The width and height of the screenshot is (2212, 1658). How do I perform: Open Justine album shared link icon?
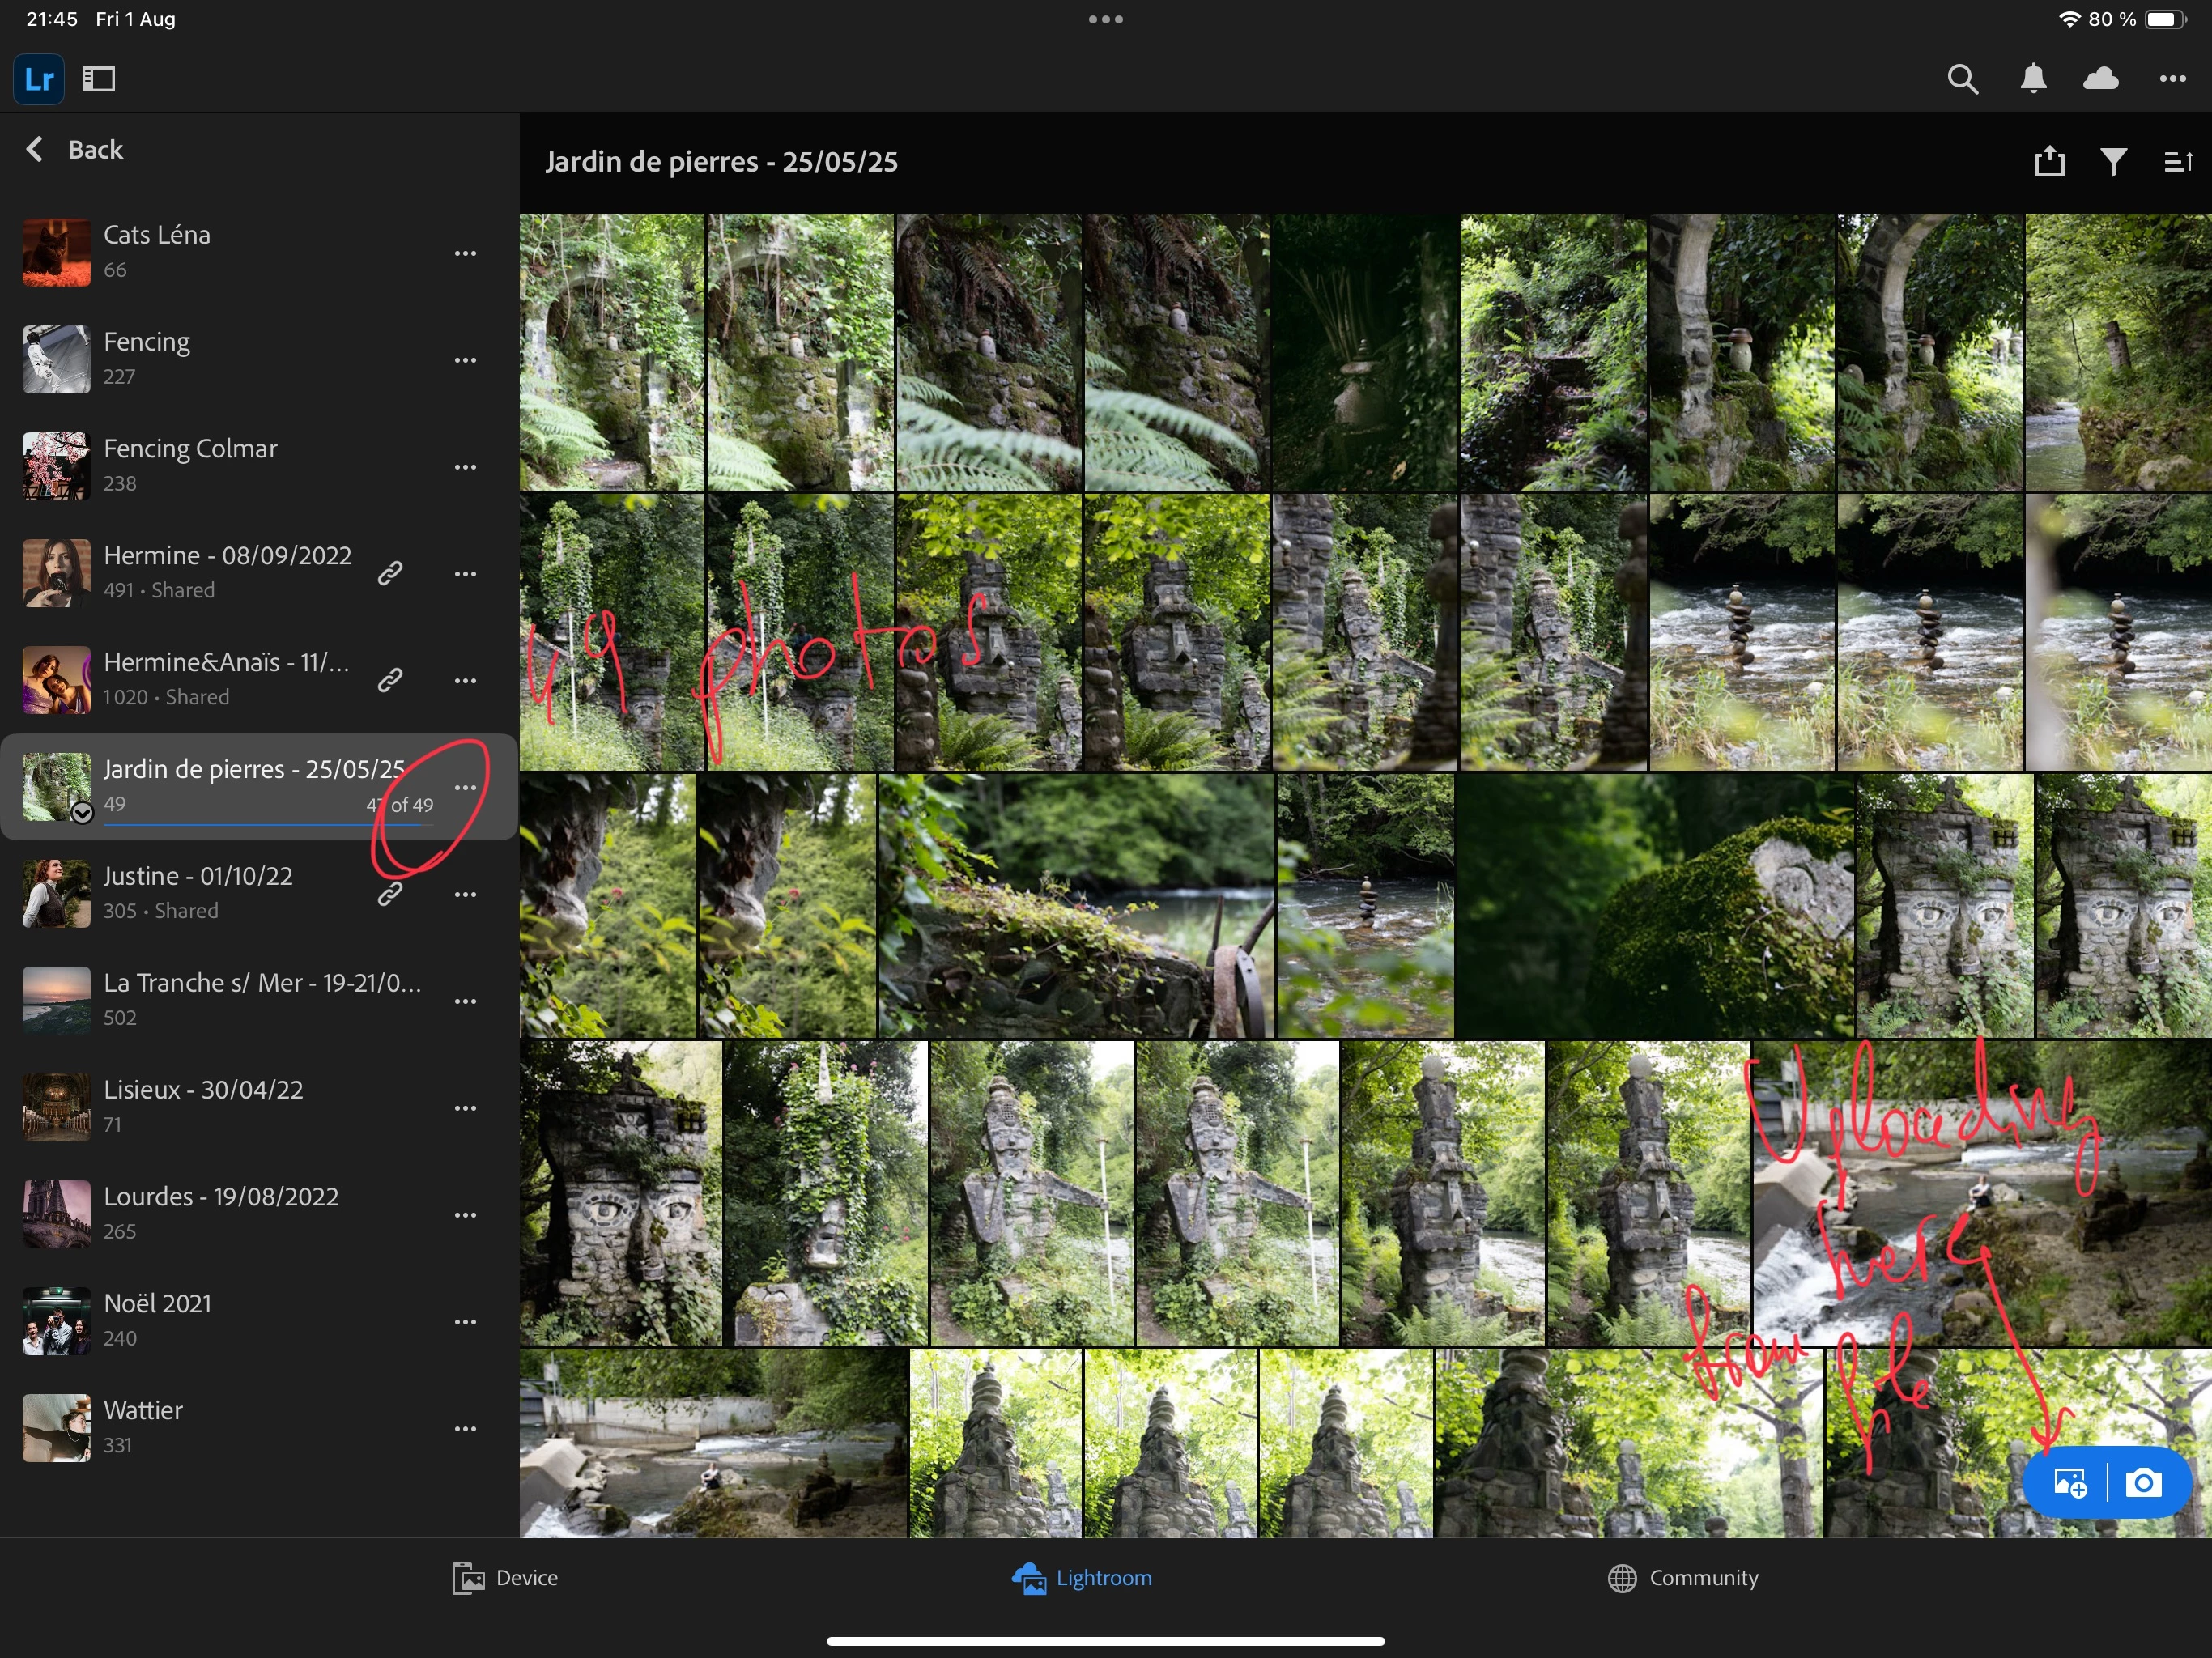coord(390,894)
